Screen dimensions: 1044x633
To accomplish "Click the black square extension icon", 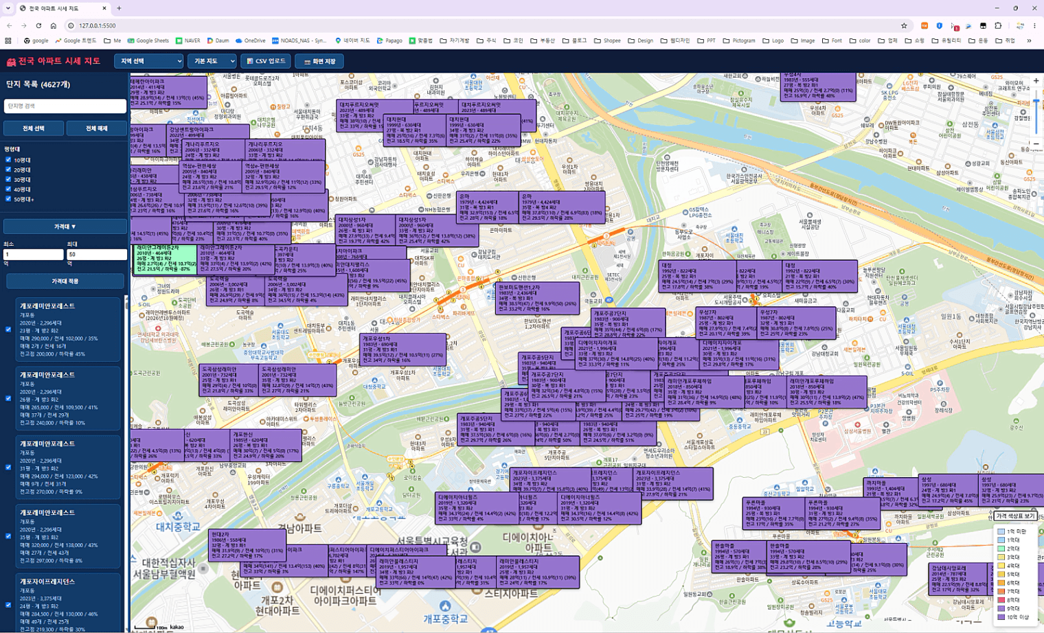I will [983, 25].
